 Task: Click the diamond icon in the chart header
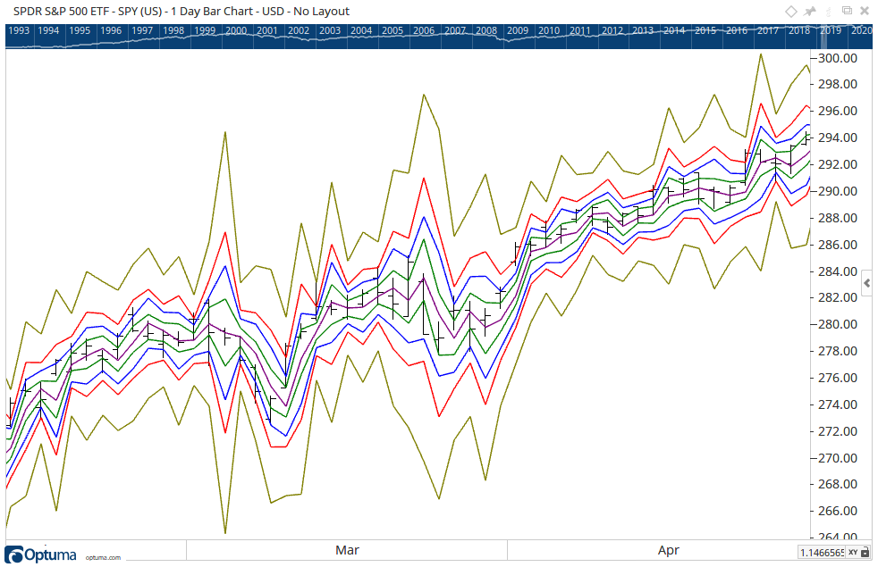click(x=790, y=12)
